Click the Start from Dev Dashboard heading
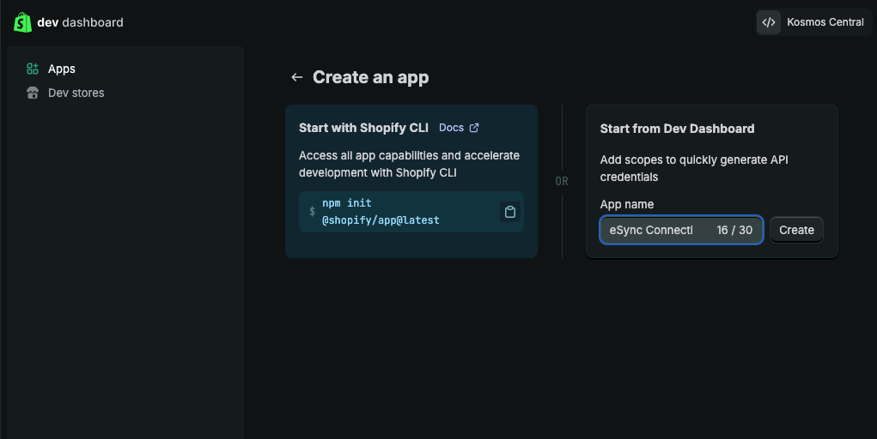Image resolution: width=877 pixels, height=439 pixels. click(677, 129)
